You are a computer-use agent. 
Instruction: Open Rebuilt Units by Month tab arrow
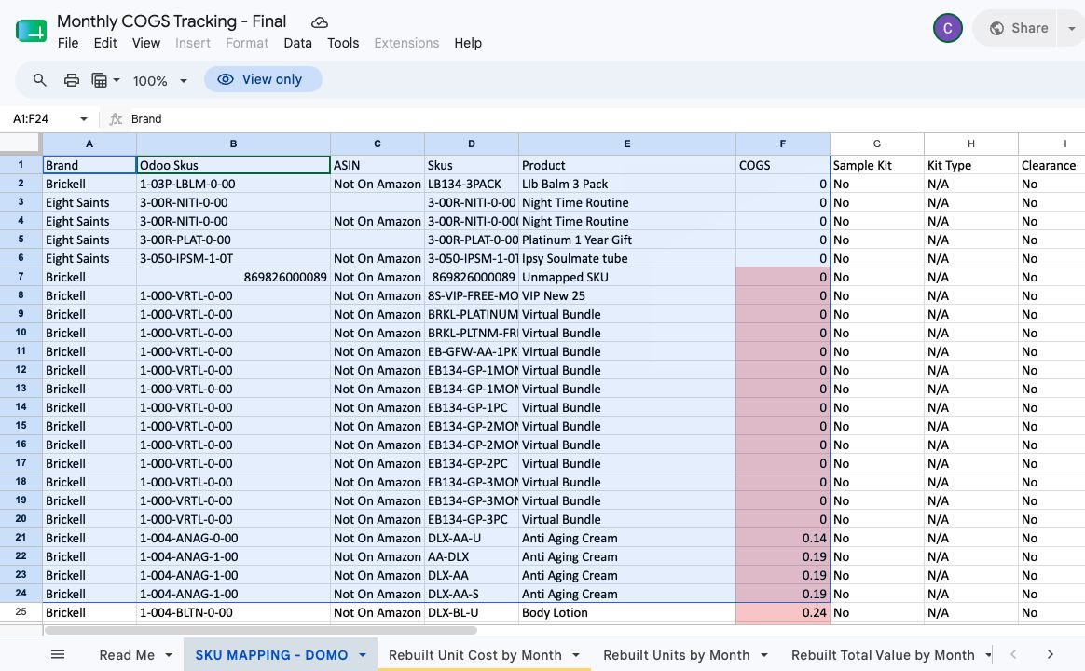[764, 655]
